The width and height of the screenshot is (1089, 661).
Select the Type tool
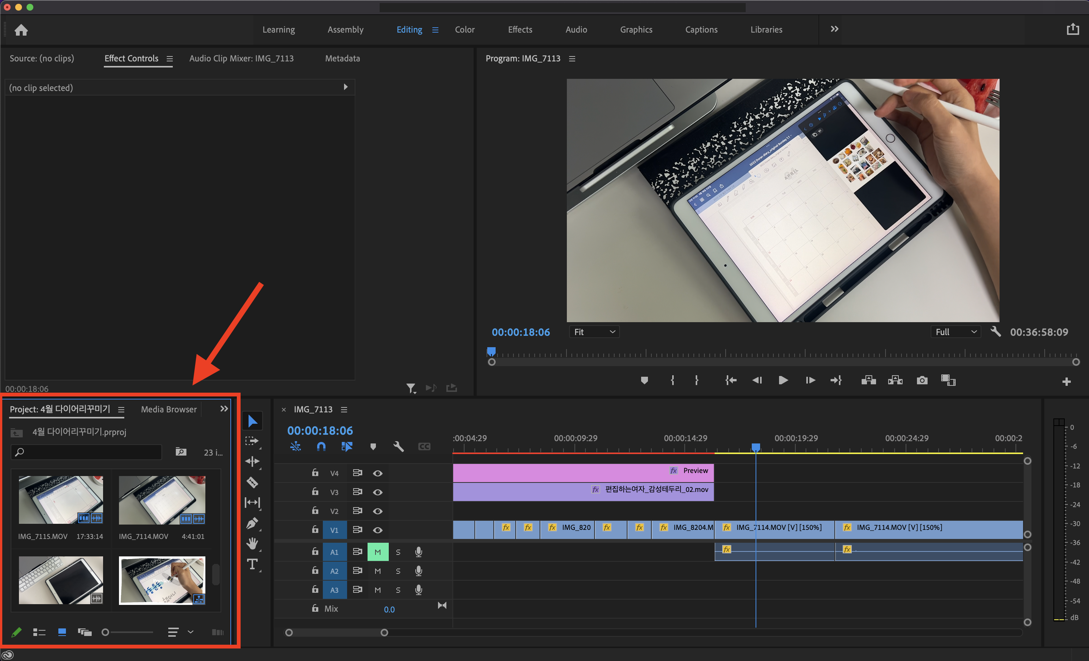click(252, 564)
